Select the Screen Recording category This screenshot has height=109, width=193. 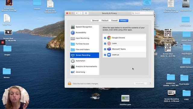pos(84,55)
